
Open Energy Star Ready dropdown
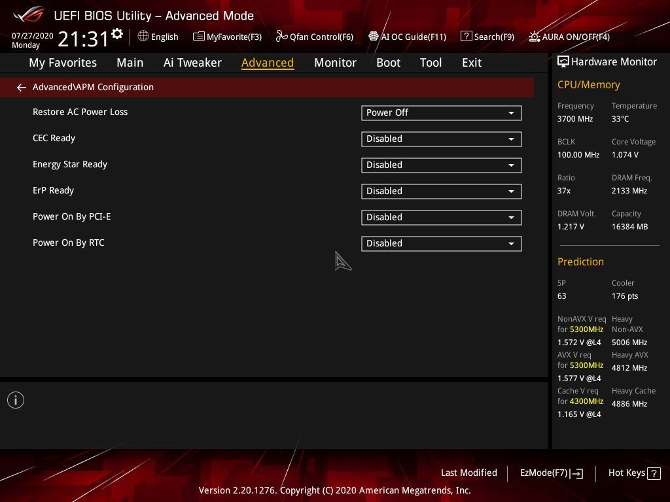442,165
